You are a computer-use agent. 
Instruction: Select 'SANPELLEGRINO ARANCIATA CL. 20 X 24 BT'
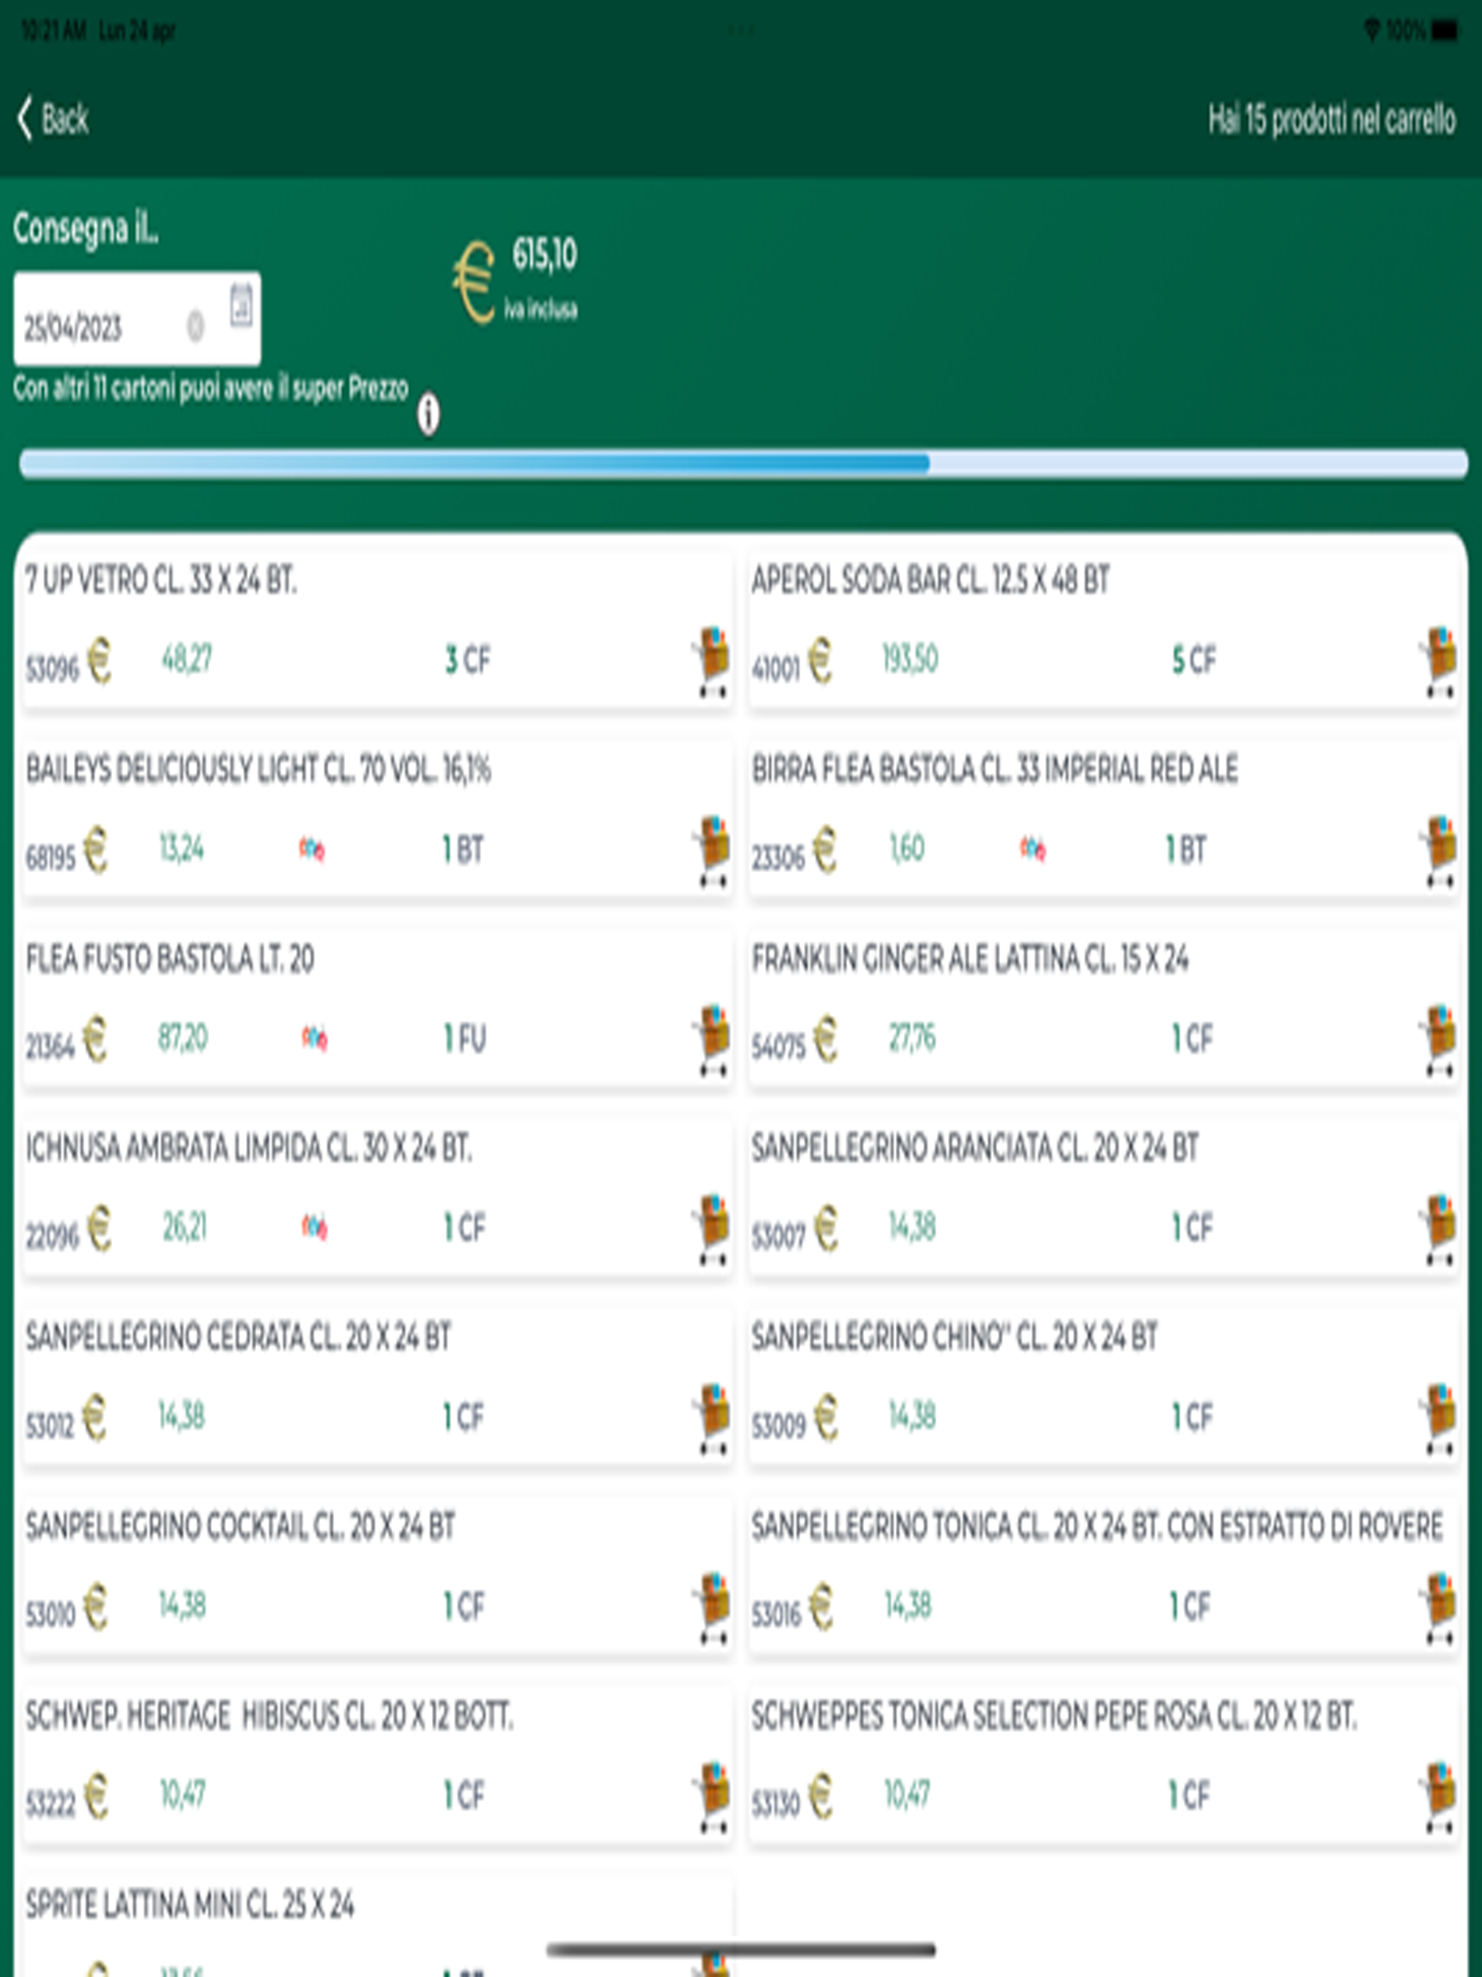tap(974, 1148)
